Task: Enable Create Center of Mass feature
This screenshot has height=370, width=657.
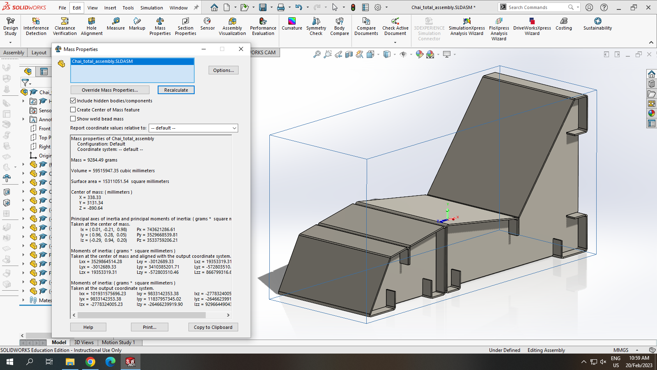Action: [73, 110]
